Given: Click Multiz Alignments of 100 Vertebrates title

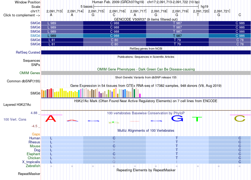Looking at the screenshot, I should [146, 130].
